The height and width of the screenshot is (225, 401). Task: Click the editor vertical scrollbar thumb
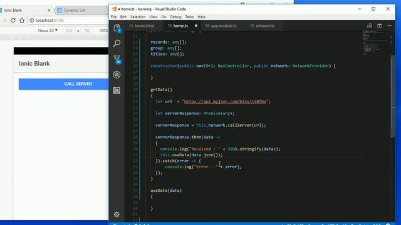(393, 97)
